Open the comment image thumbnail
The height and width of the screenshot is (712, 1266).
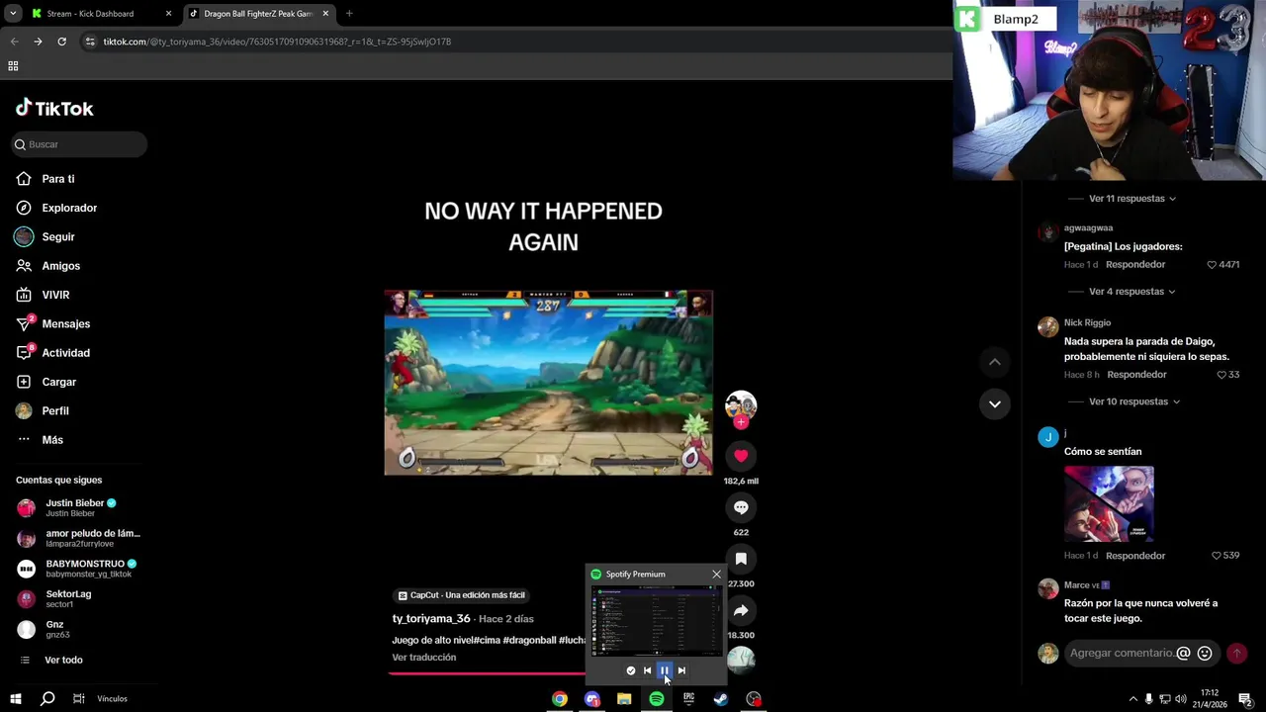click(1109, 504)
